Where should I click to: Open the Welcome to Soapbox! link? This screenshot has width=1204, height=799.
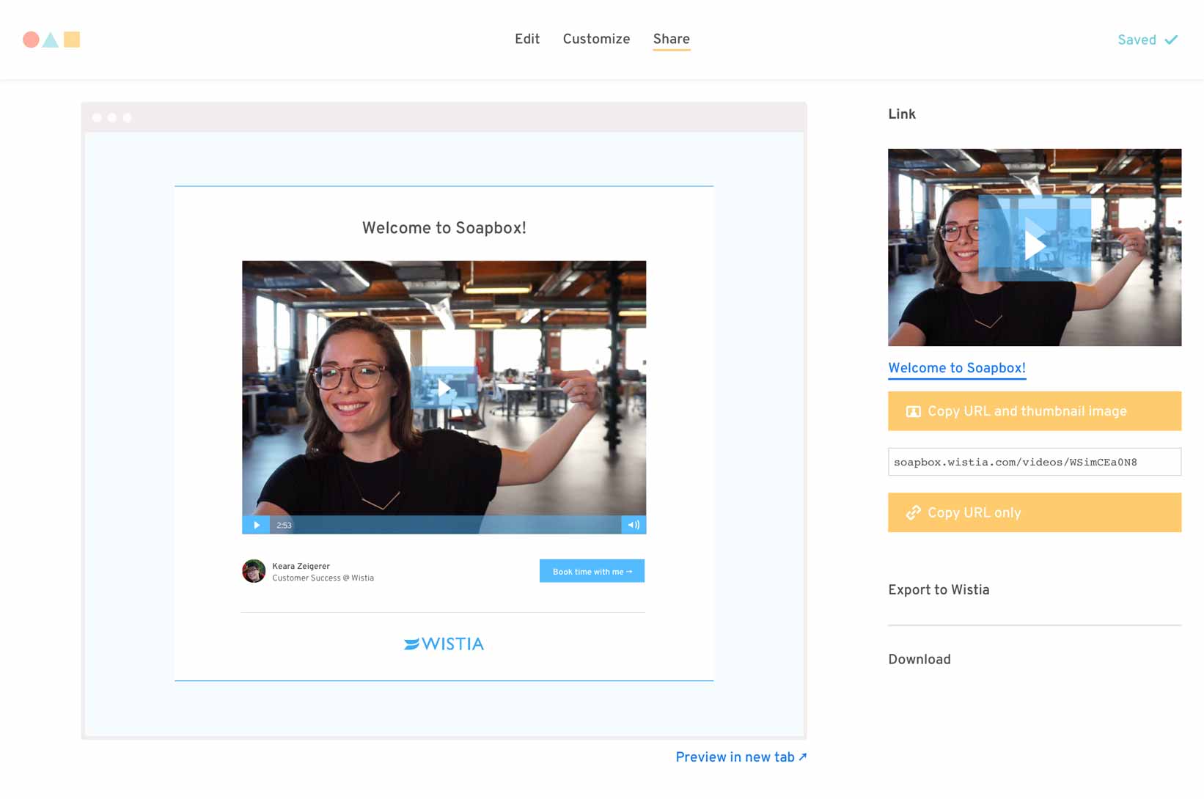[x=956, y=368]
